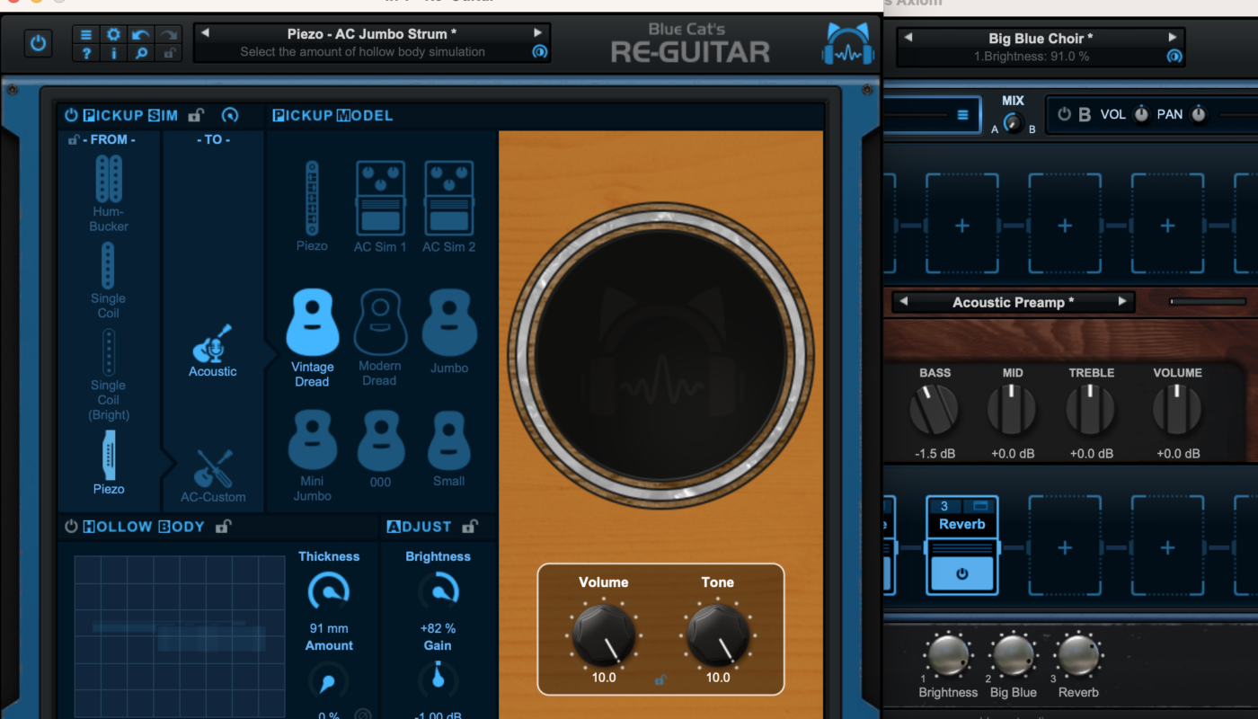
Task: Select the Jumbo guitar model
Action: pyautogui.click(x=449, y=333)
